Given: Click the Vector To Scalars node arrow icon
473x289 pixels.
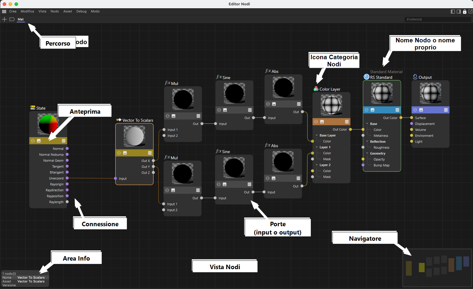Looking at the screenshot, I should click(x=119, y=120).
